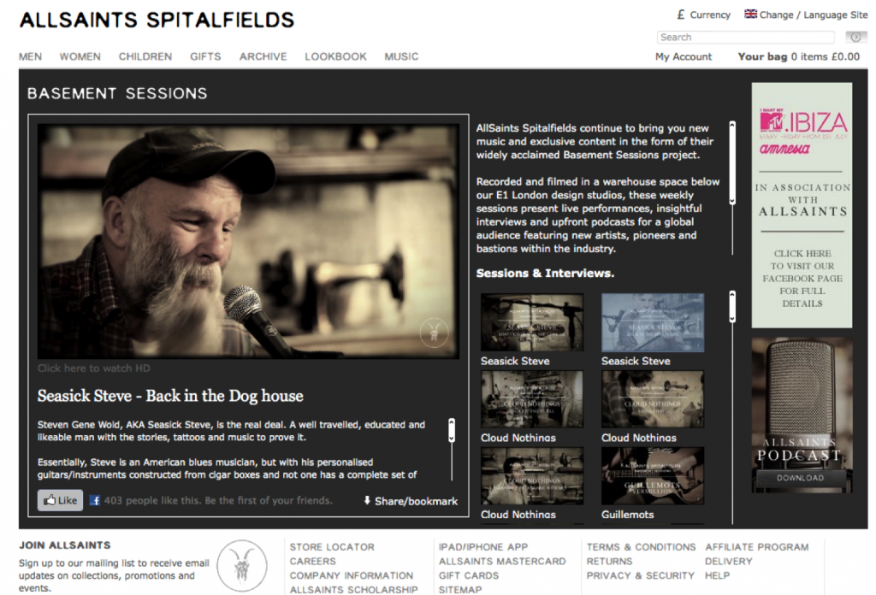Open the Currency selector
This screenshot has width=876, height=595.
point(703,15)
